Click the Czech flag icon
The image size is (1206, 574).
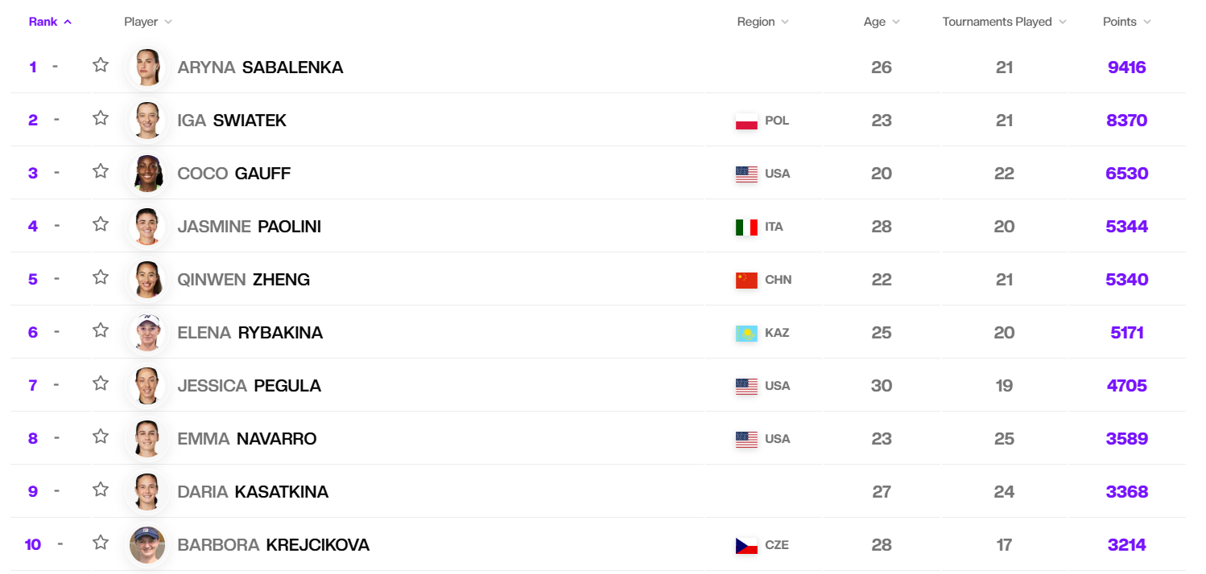[746, 546]
